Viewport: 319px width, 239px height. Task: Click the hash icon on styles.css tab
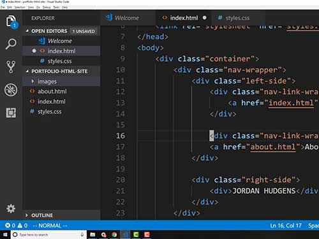[x=220, y=18]
